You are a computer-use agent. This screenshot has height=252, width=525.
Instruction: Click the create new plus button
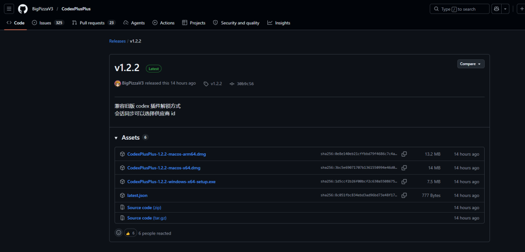pyautogui.click(x=522, y=9)
